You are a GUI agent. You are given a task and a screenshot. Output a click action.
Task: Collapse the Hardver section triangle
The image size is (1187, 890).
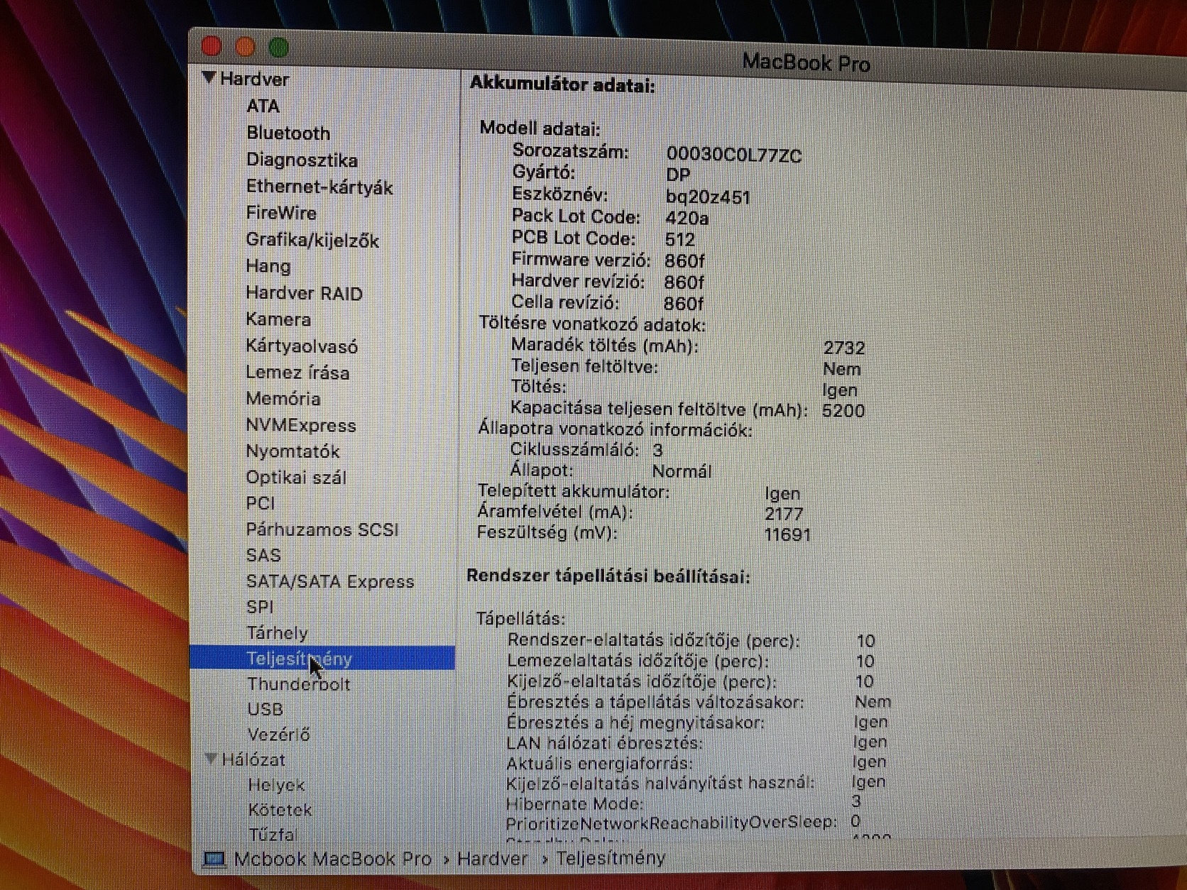(209, 77)
